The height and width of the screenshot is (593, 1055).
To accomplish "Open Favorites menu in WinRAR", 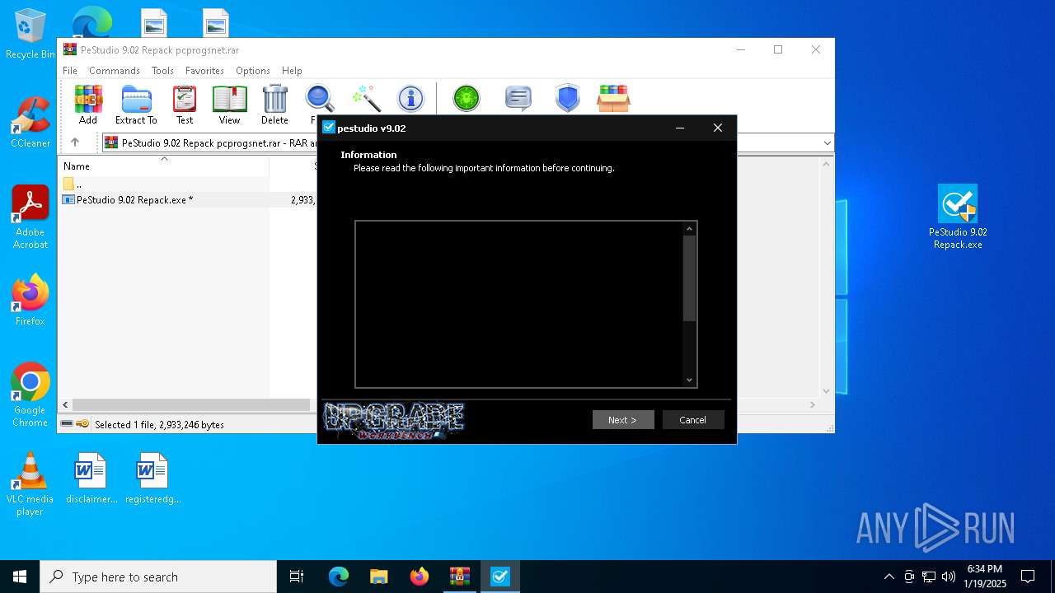I will click(x=204, y=71).
